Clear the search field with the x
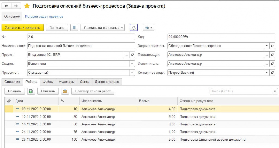Screen dimensions: 279x148 pos(275,91)
